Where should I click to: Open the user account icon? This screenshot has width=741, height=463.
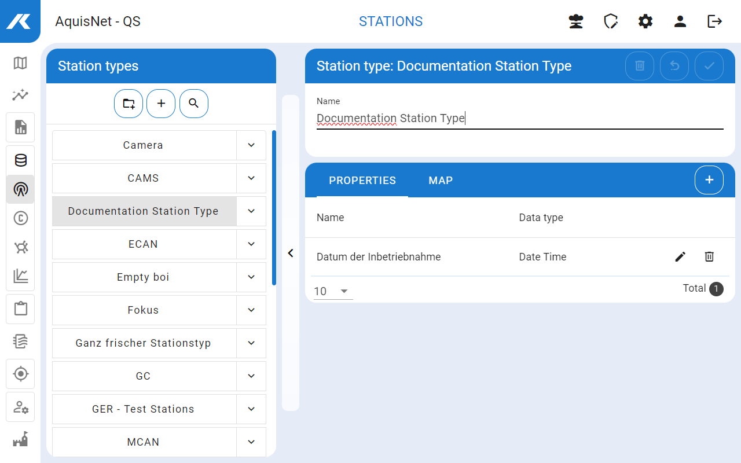click(x=680, y=21)
